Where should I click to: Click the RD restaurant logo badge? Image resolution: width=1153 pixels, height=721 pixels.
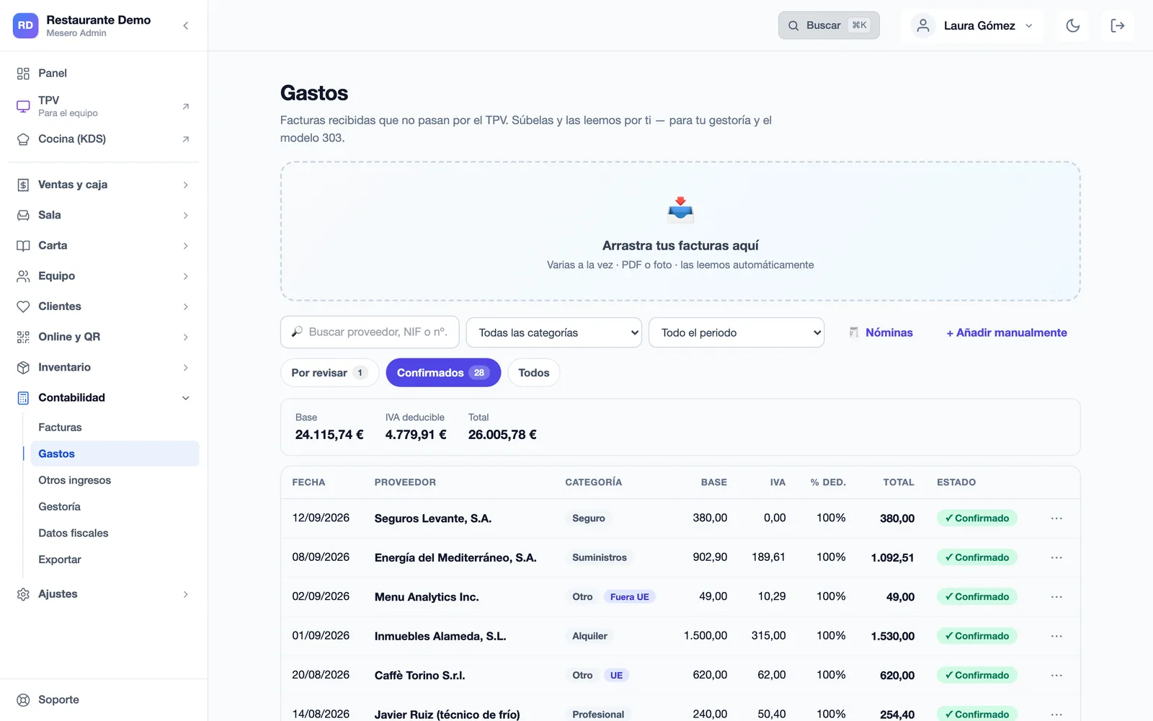(x=25, y=26)
